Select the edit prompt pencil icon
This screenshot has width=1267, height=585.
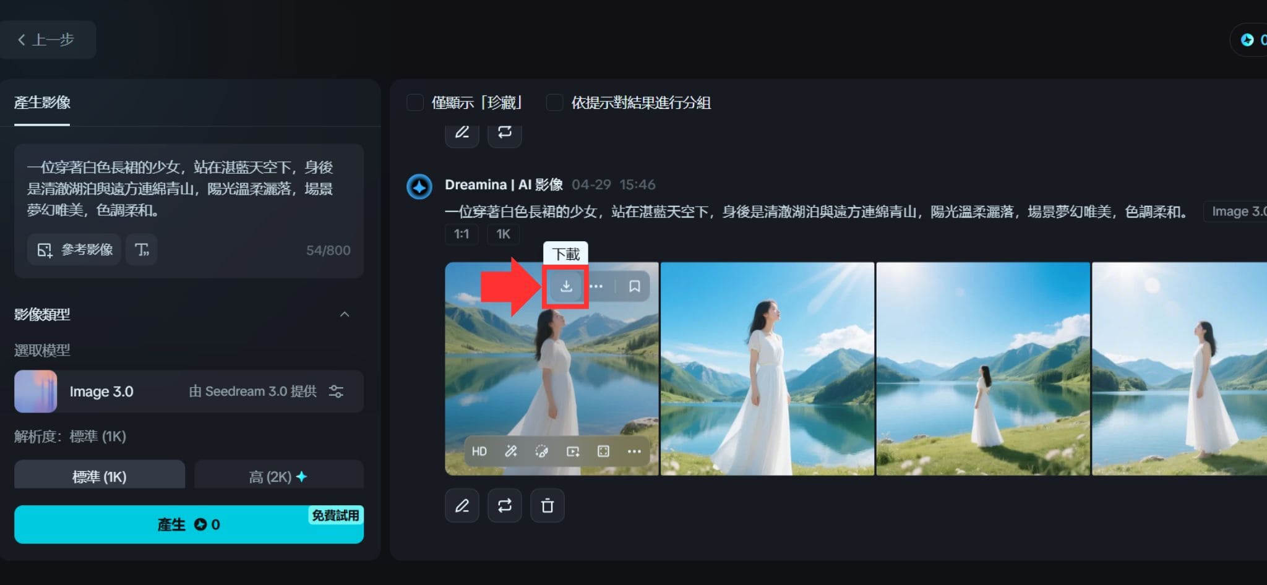462,505
